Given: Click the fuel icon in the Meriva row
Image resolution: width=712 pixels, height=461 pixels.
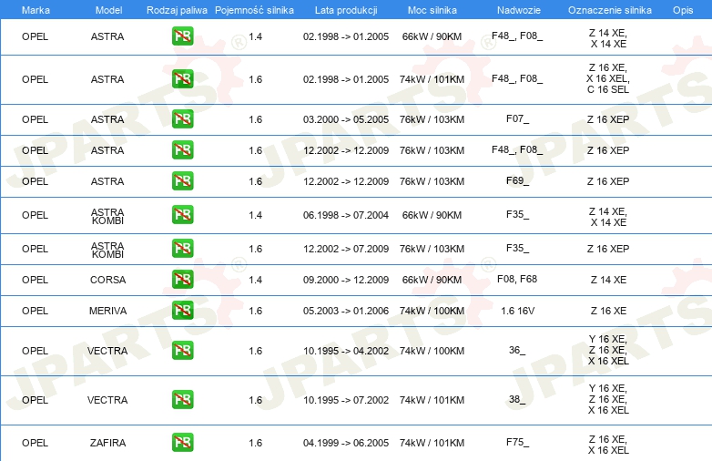Looking at the screenshot, I should tap(182, 310).
